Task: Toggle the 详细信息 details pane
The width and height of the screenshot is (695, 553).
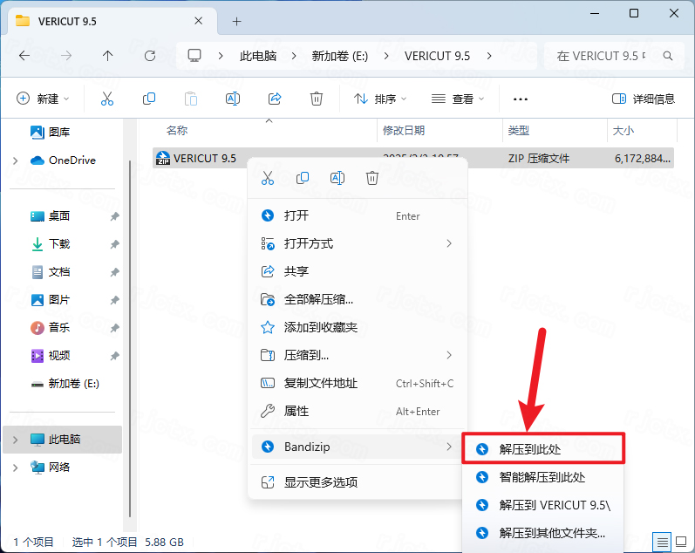Action: 644,99
